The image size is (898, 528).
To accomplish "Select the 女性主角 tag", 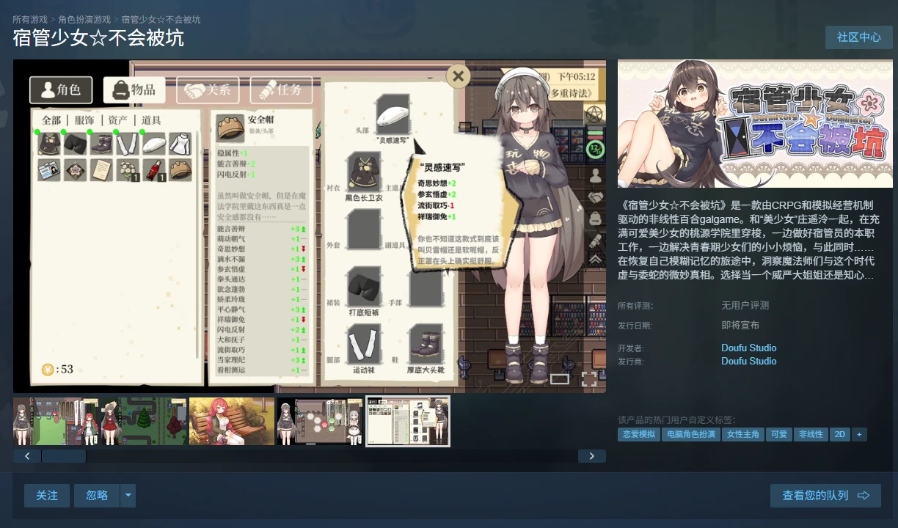I will click(x=742, y=434).
